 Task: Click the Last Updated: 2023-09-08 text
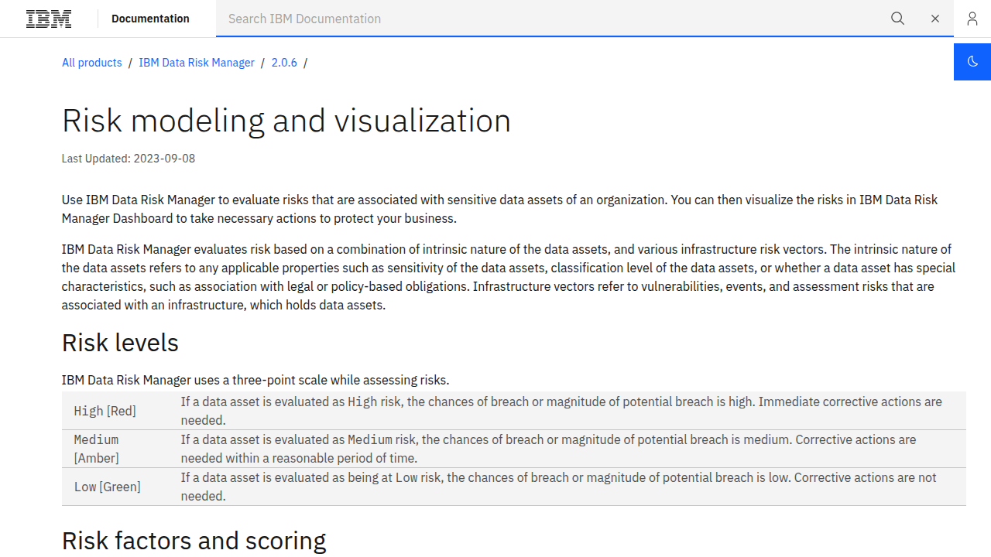pos(129,159)
